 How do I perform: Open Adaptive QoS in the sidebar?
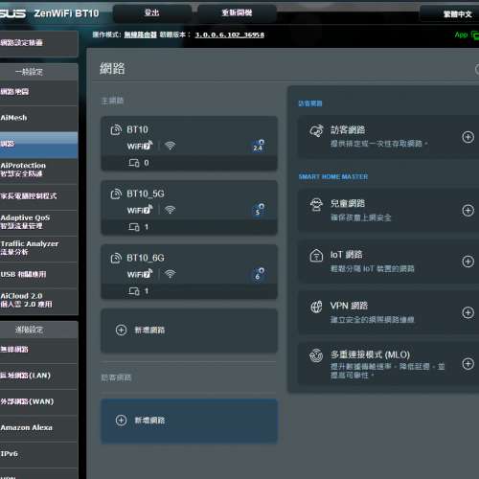tap(38, 222)
